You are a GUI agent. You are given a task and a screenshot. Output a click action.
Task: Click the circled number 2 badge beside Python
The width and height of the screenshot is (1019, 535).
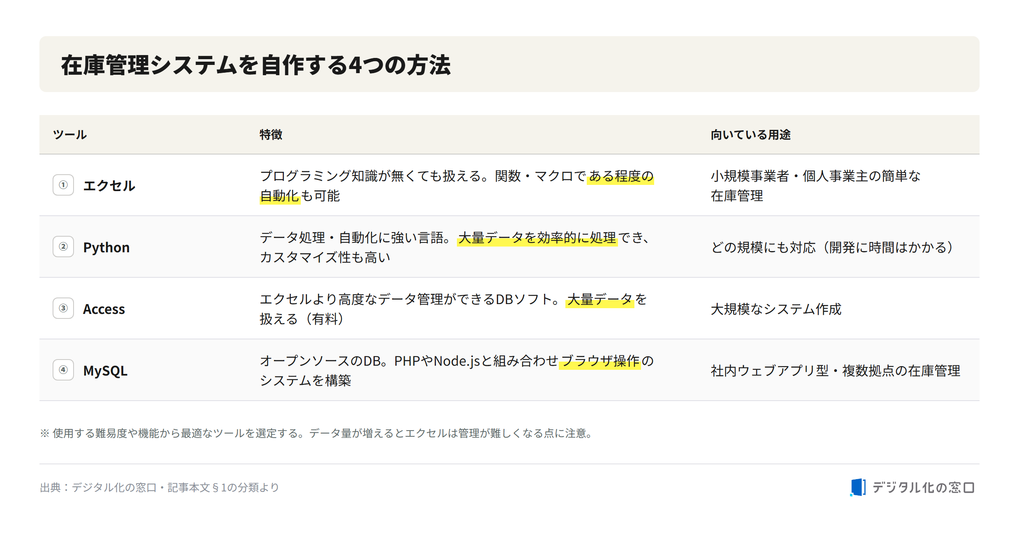click(63, 247)
